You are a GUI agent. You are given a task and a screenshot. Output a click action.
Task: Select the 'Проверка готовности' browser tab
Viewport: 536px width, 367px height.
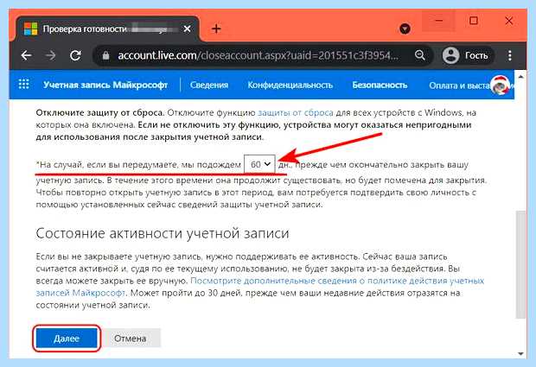(x=108, y=29)
